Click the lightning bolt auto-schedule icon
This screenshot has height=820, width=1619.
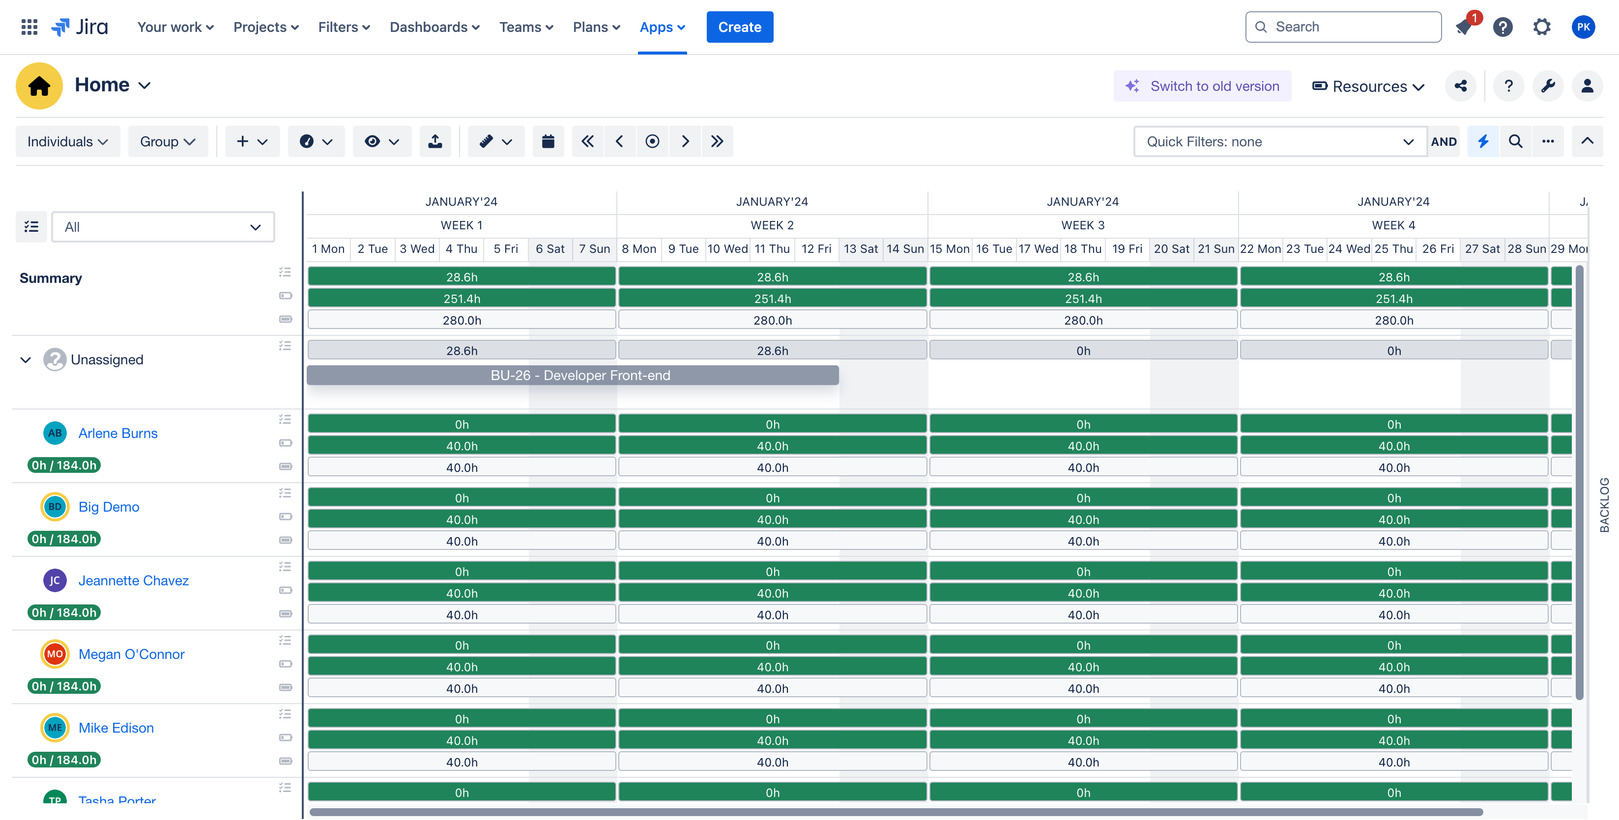point(1483,141)
